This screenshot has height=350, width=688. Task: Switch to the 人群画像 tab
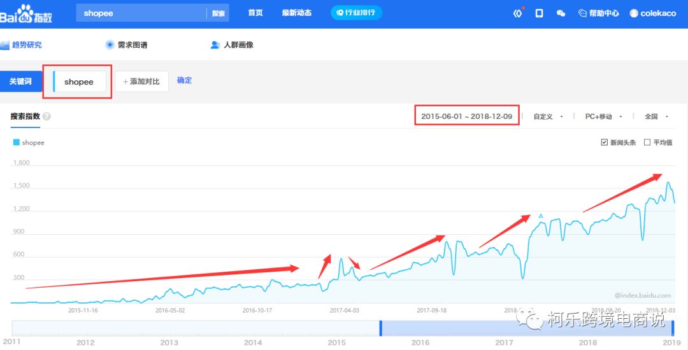pyautogui.click(x=238, y=45)
